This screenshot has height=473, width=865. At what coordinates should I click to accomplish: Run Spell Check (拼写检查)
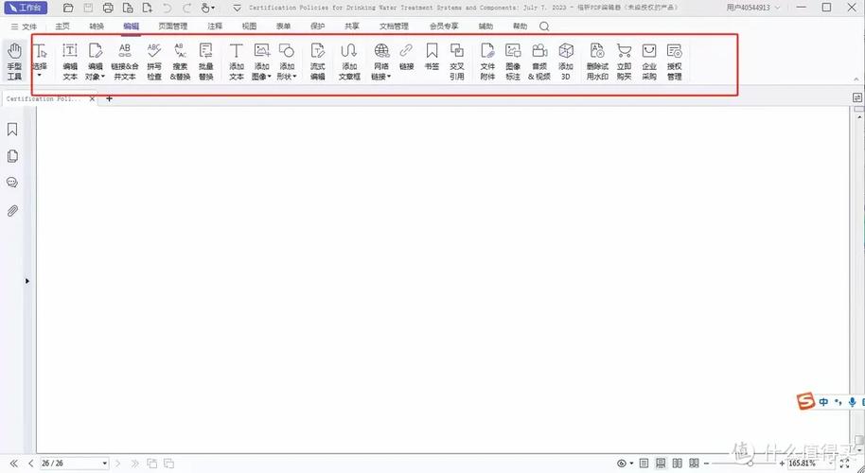[154, 61]
